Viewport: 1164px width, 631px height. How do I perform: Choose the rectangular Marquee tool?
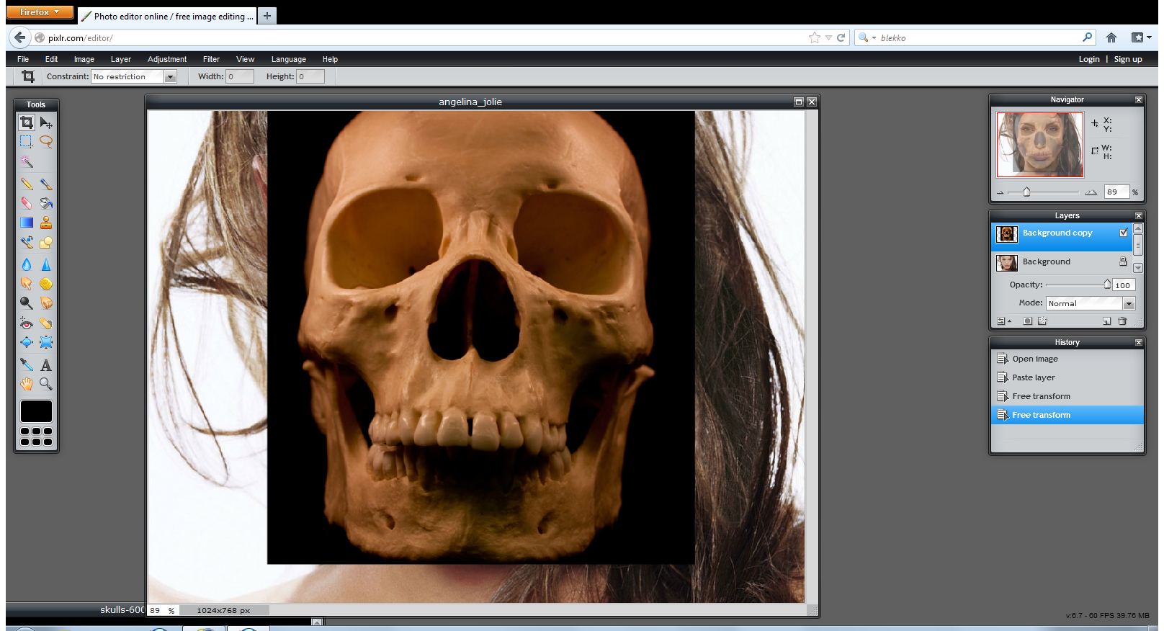click(27, 142)
